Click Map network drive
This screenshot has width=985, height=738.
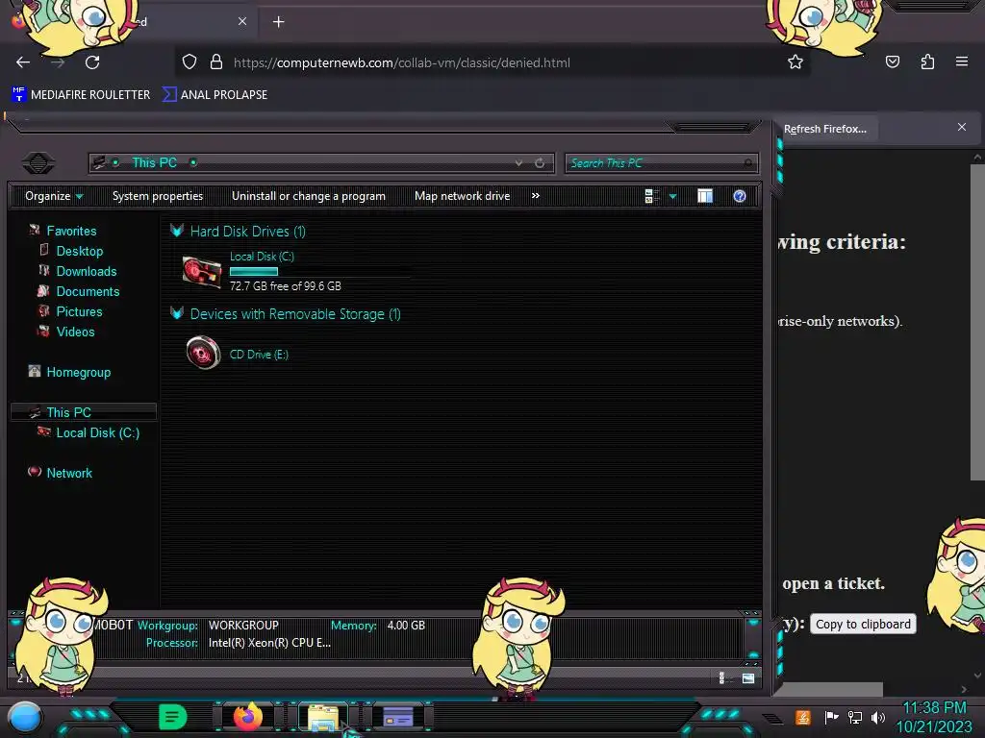(x=463, y=196)
